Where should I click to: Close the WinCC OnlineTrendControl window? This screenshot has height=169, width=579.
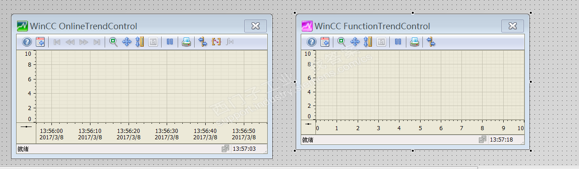tap(256, 26)
